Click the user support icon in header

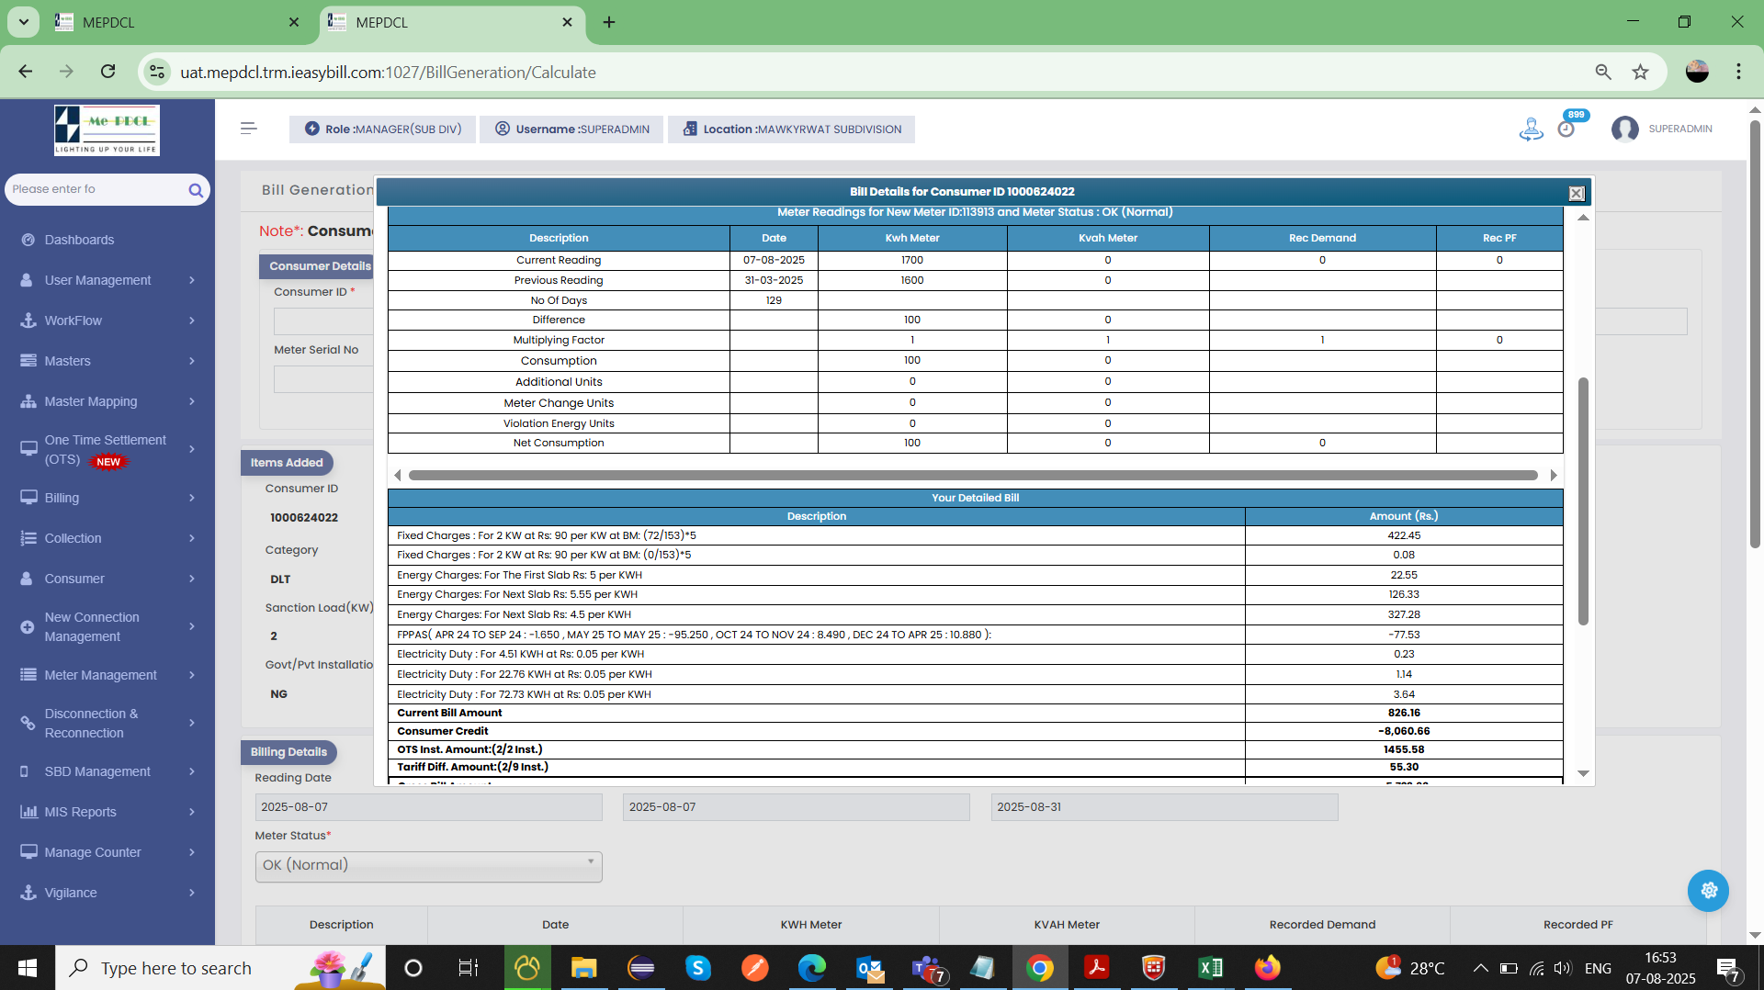1531,129
